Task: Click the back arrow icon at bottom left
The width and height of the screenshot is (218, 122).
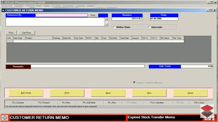Action: pos(5,118)
